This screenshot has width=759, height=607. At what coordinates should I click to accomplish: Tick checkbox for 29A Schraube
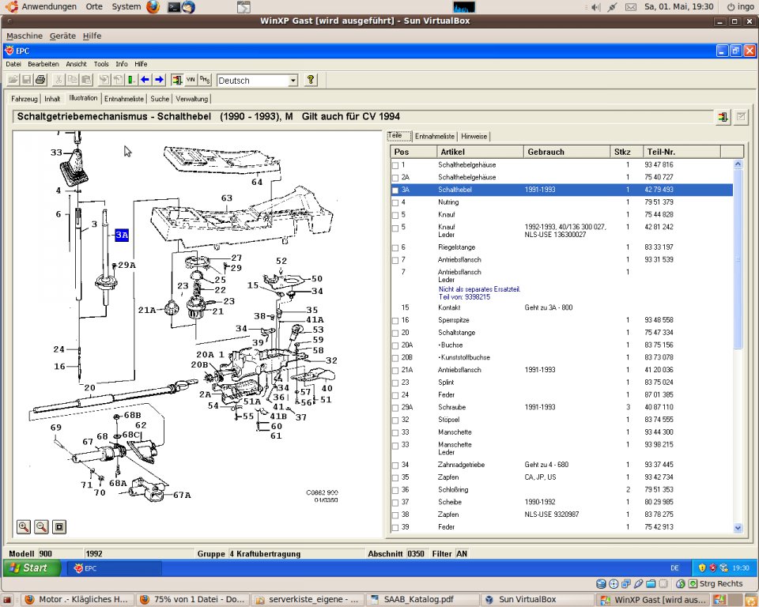pos(395,408)
